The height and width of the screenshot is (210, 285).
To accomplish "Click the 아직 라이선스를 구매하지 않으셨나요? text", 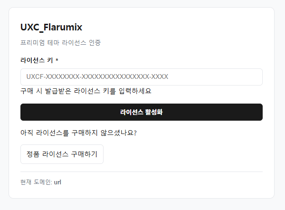I will [78, 133].
